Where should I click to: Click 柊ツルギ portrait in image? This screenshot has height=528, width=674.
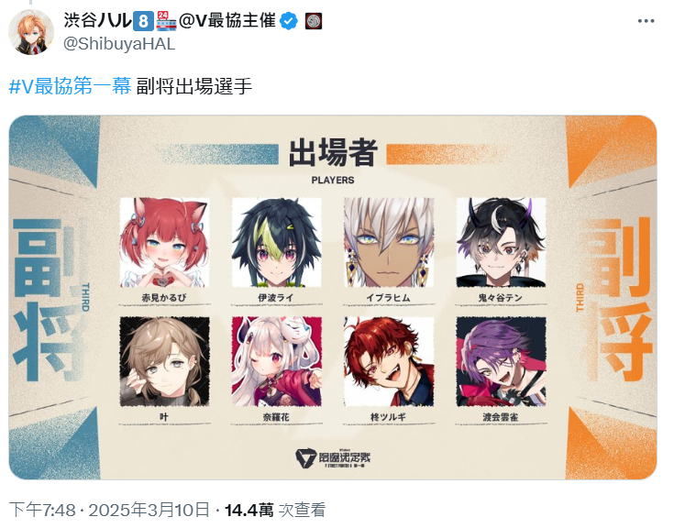pyautogui.click(x=389, y=362)
